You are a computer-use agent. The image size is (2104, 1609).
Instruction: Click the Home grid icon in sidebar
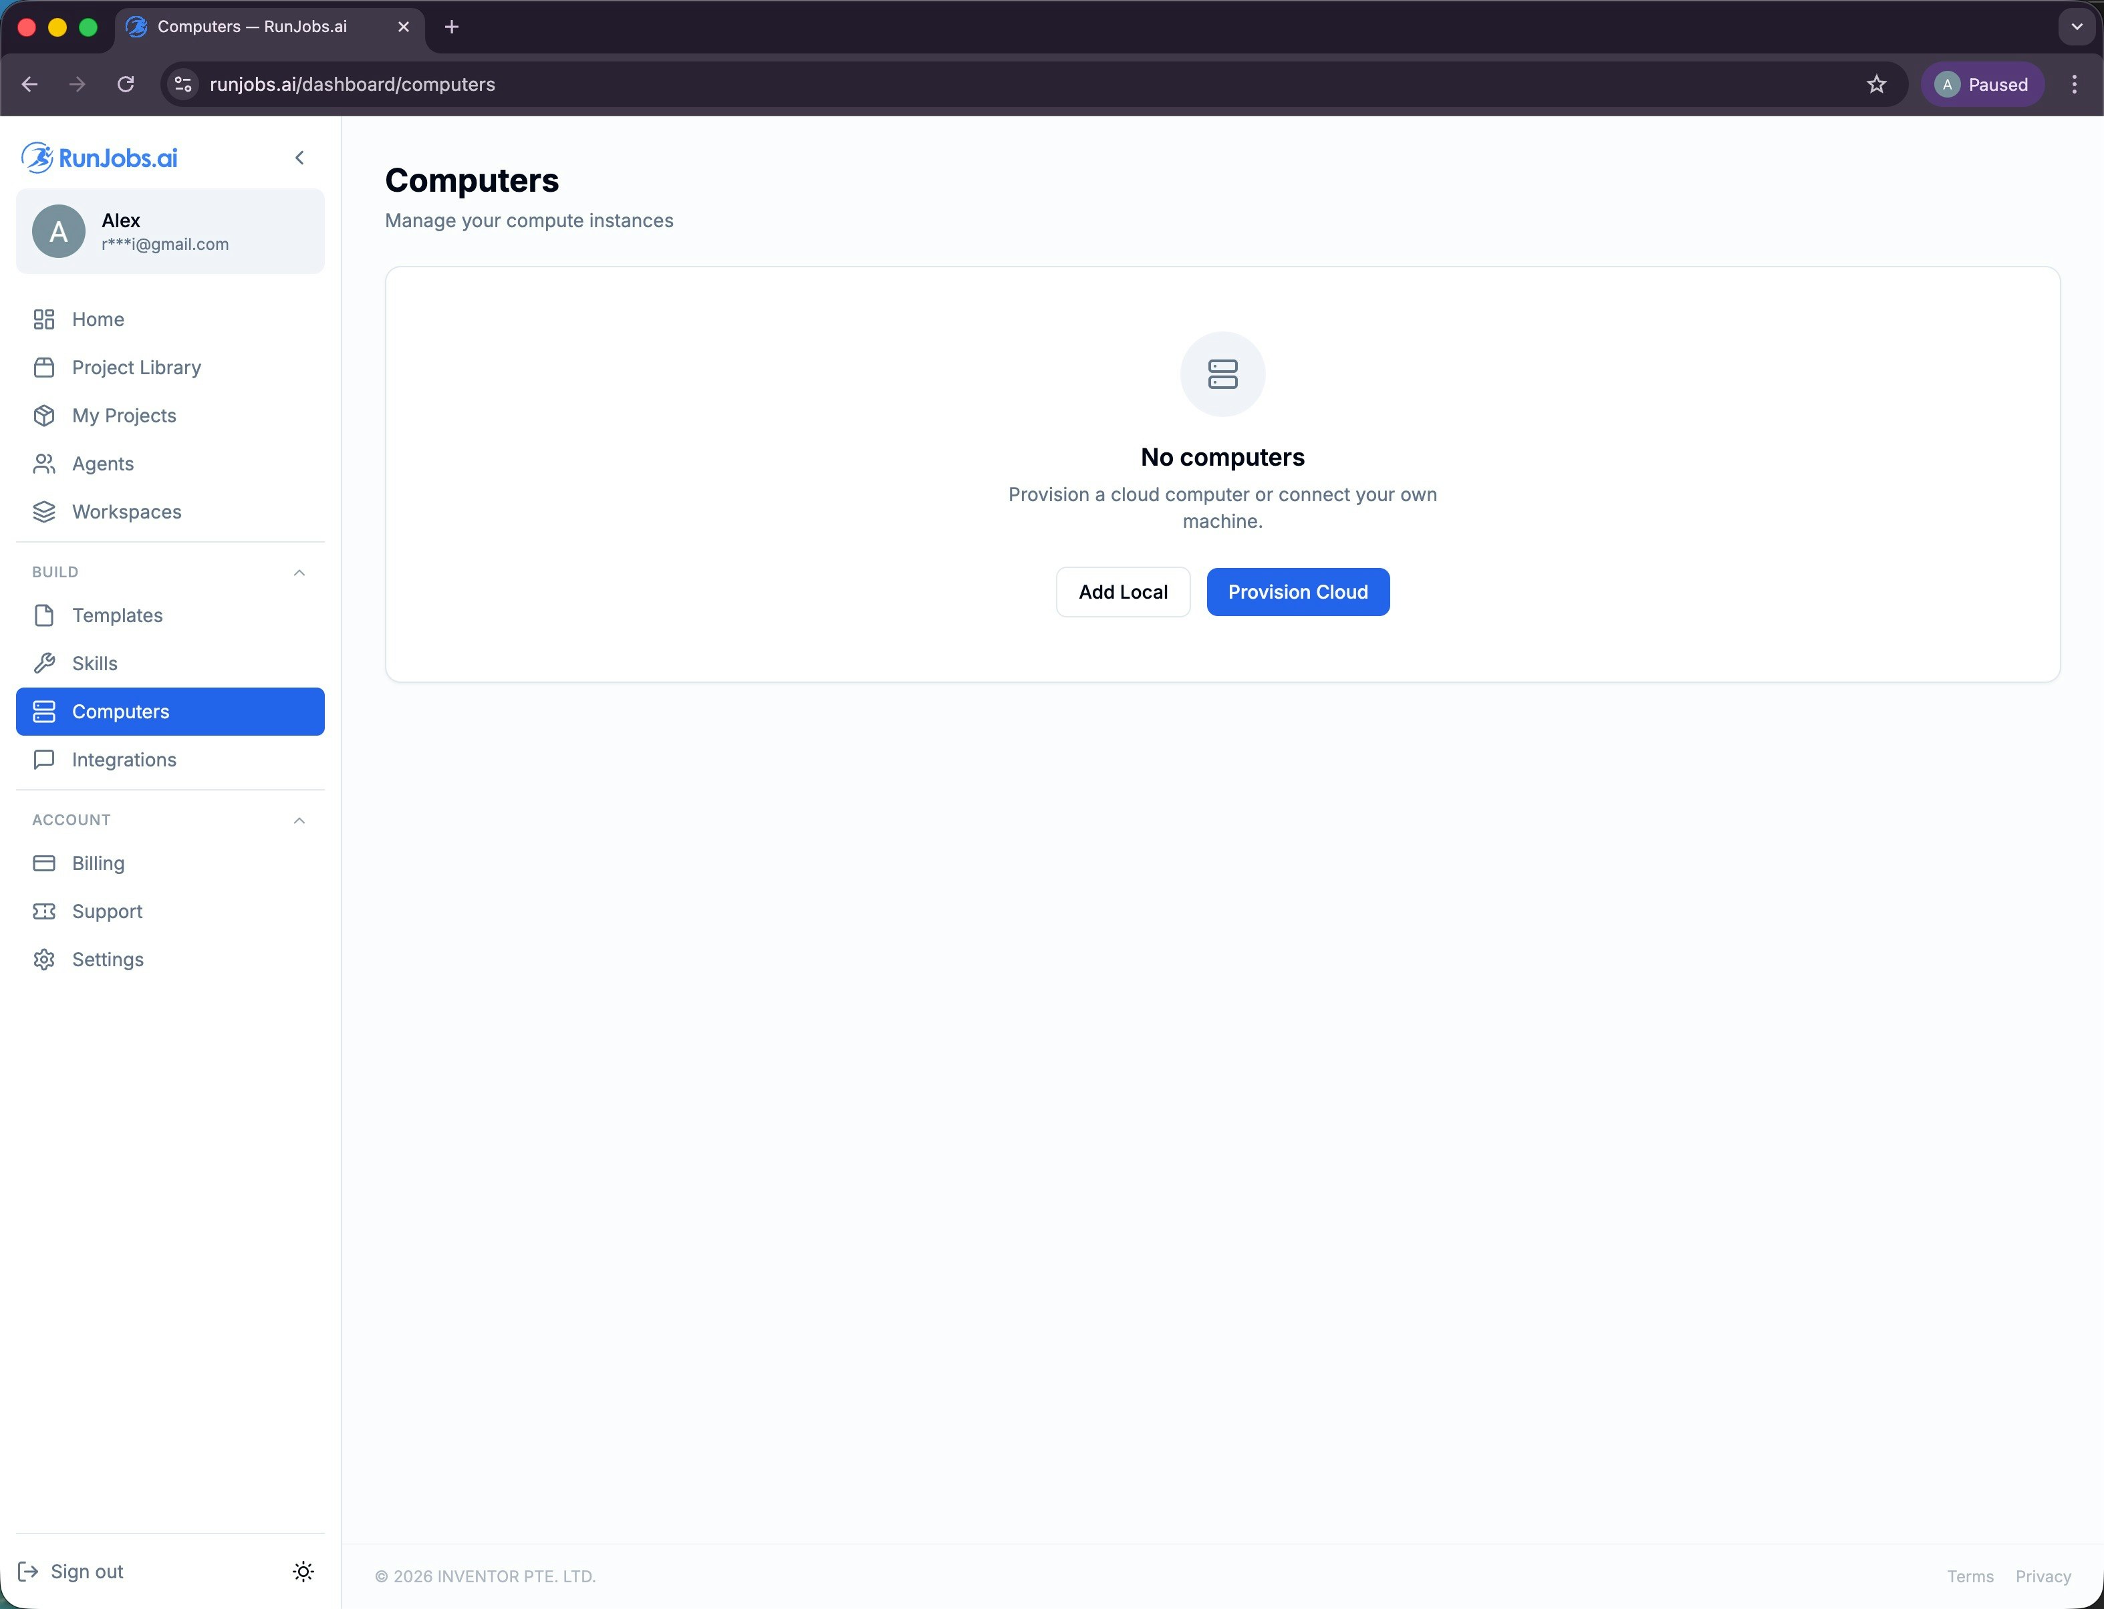[x=44, y=319]
